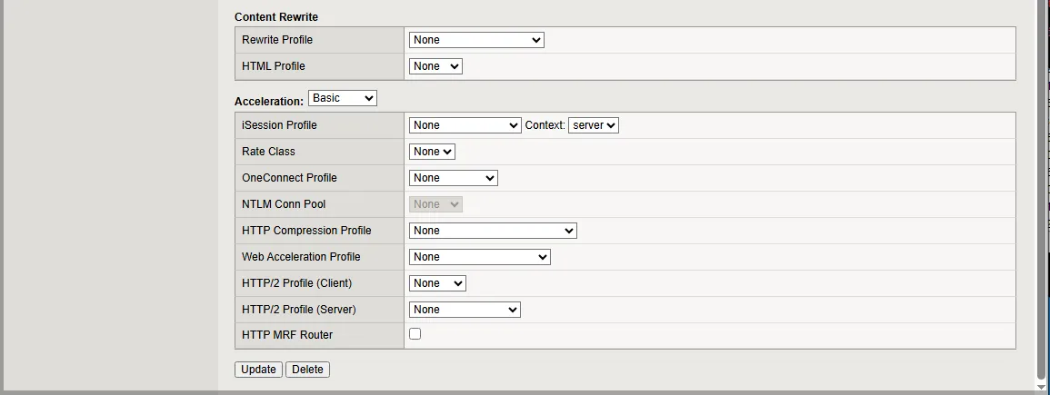The image size is (1050, 395).
Task: Open the HTTP/2 Profile (Client) dropdown
Action: tap(437, 283)
